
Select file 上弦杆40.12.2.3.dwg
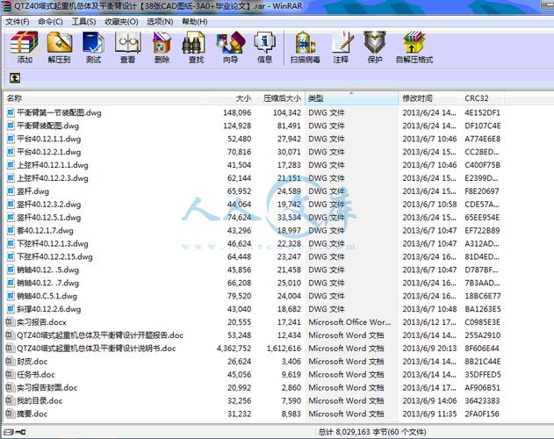click(x=53, y=178)
